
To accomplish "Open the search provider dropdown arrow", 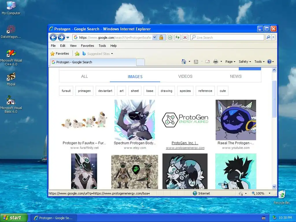I will pos(273,37).
